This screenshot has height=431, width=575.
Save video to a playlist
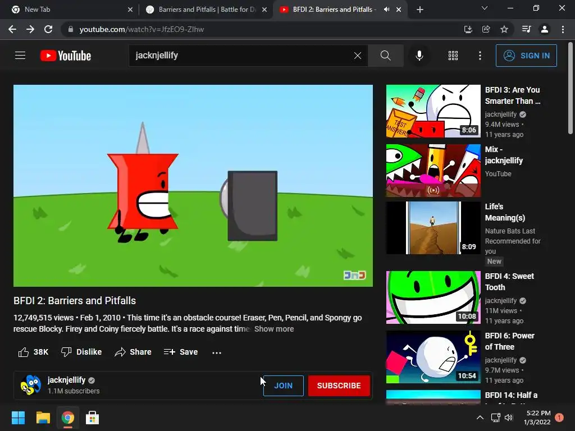181,352
